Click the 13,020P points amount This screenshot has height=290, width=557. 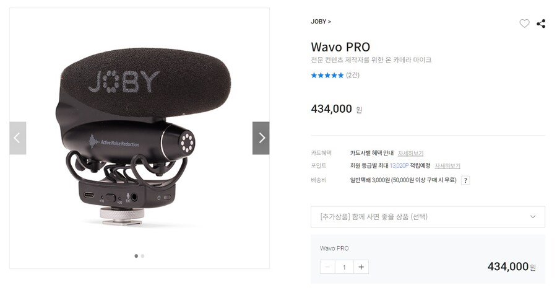399,166
